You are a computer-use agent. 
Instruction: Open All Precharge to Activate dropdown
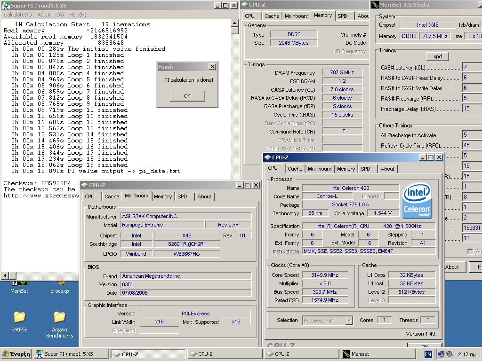472,135
